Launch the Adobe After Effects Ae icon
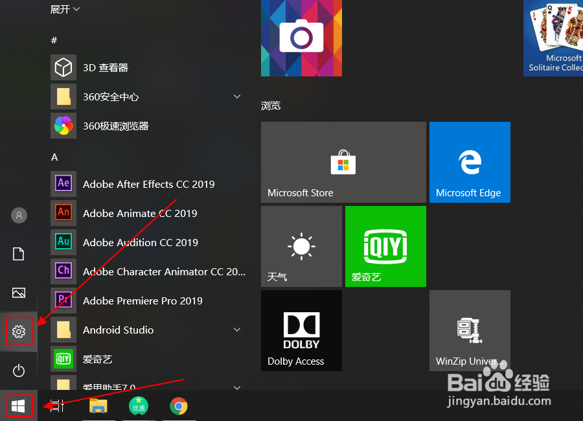This screenshot has width=583, height=421. click(63, 184)
